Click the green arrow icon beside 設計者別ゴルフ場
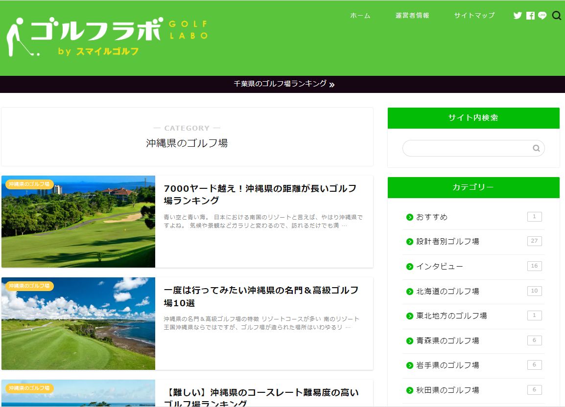 (x=409, y=242)
